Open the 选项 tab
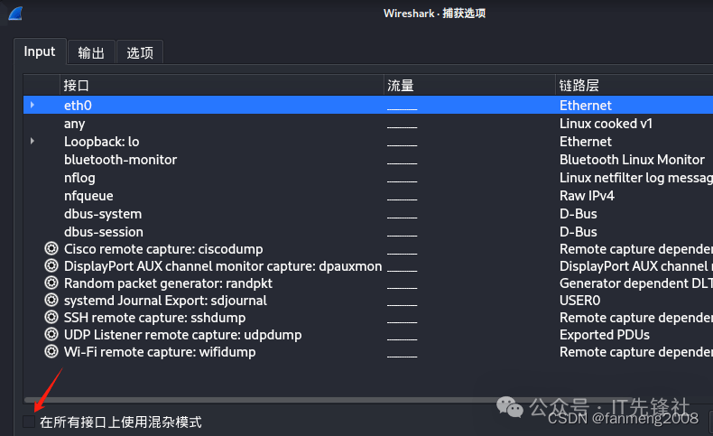The height and width of the screenshot is (436, 713). 139,53
